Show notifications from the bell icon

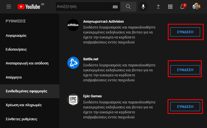click(182, 7)
